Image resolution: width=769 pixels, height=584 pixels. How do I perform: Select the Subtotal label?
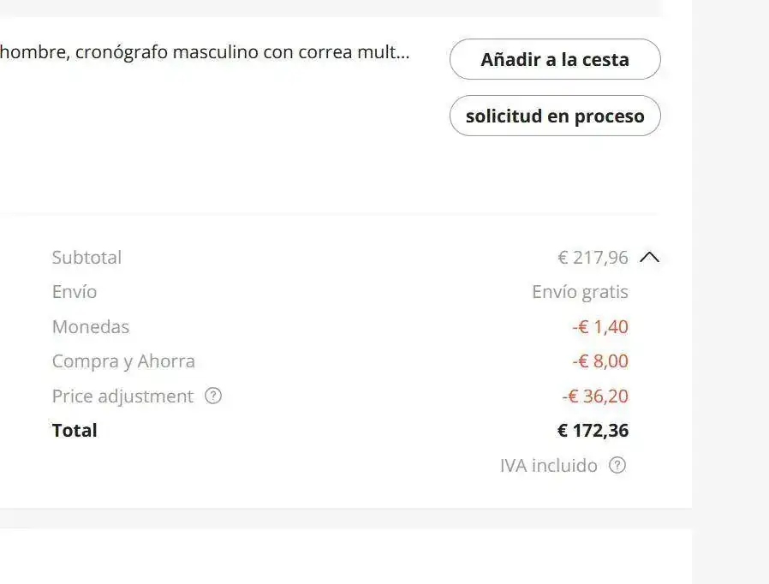[86, 257]
